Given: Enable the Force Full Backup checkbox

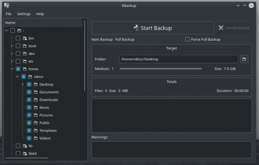Looking at the screenshot, I should 187,39.
